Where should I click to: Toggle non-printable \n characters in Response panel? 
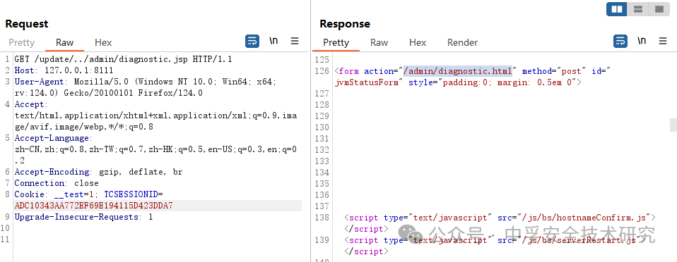pos(642,41)
